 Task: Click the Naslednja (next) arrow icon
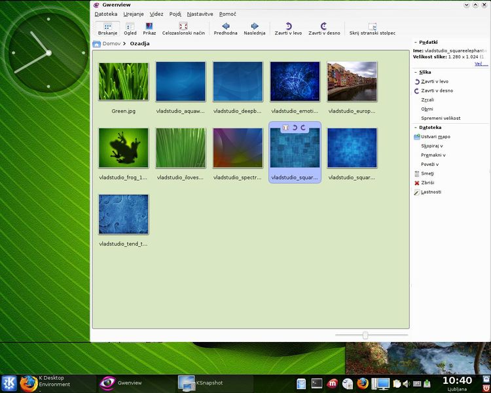click(255, 26)
